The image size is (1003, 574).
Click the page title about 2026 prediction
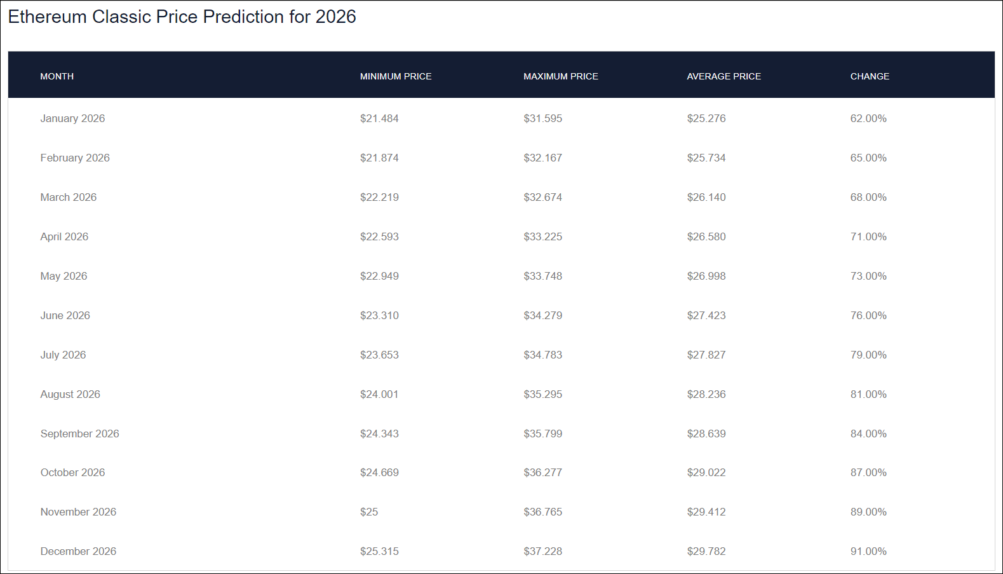click(182, 17)
